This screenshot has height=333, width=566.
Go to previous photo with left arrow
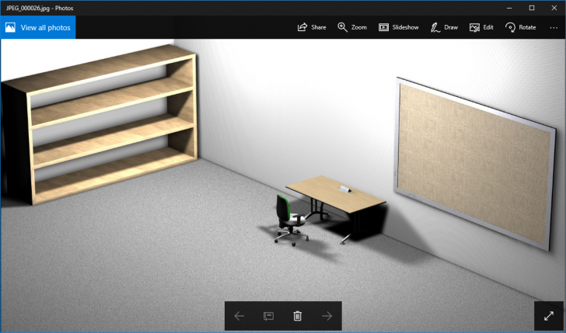239,316
